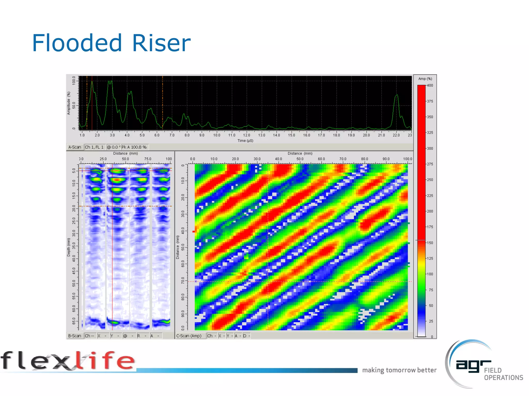
Task: Click the red marker on C-Scan left axis
Action: pyautogui.click(x=194, y=231)
